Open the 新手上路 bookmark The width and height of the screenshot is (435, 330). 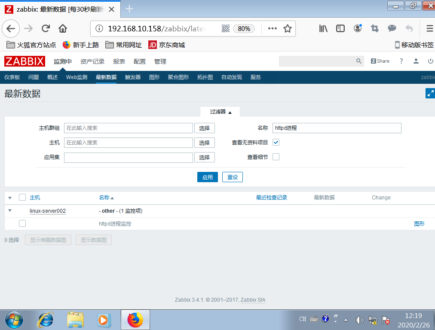click(x=81, y=45)
